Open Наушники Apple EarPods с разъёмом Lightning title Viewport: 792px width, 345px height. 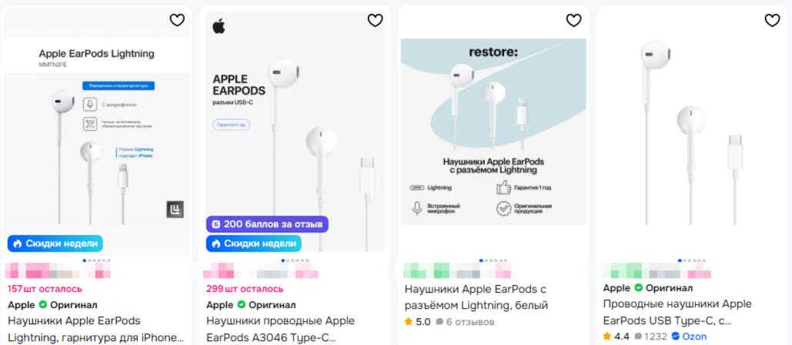pyautogui.click(x=476, y=297)
